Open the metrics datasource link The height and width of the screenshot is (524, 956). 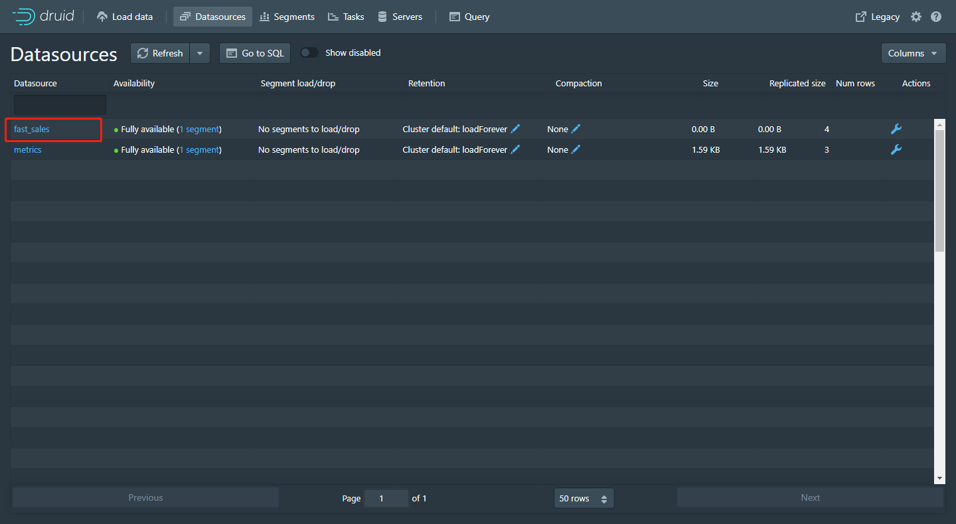[28, 149]
